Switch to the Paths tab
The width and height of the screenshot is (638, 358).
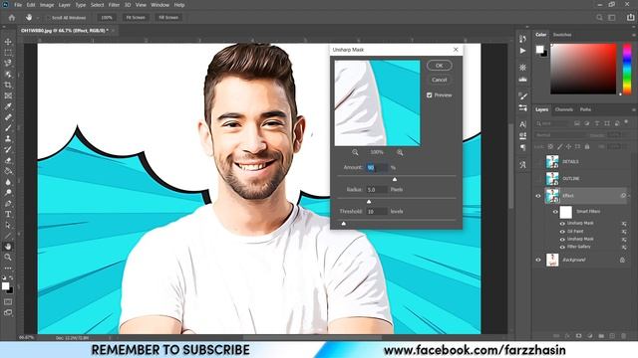point(585,109)
